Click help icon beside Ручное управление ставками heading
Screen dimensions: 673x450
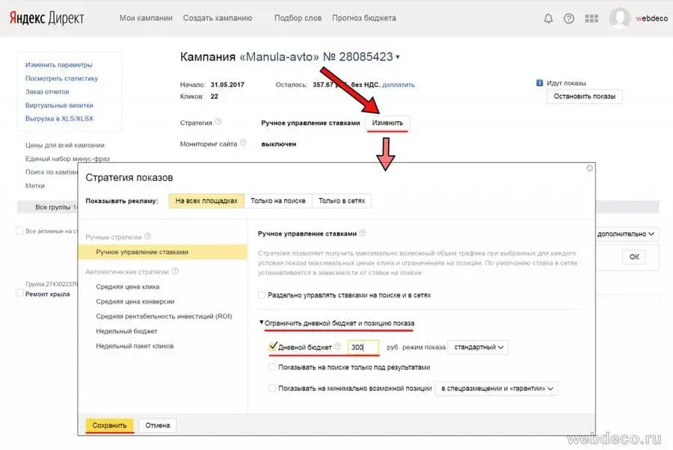[363, 233]
